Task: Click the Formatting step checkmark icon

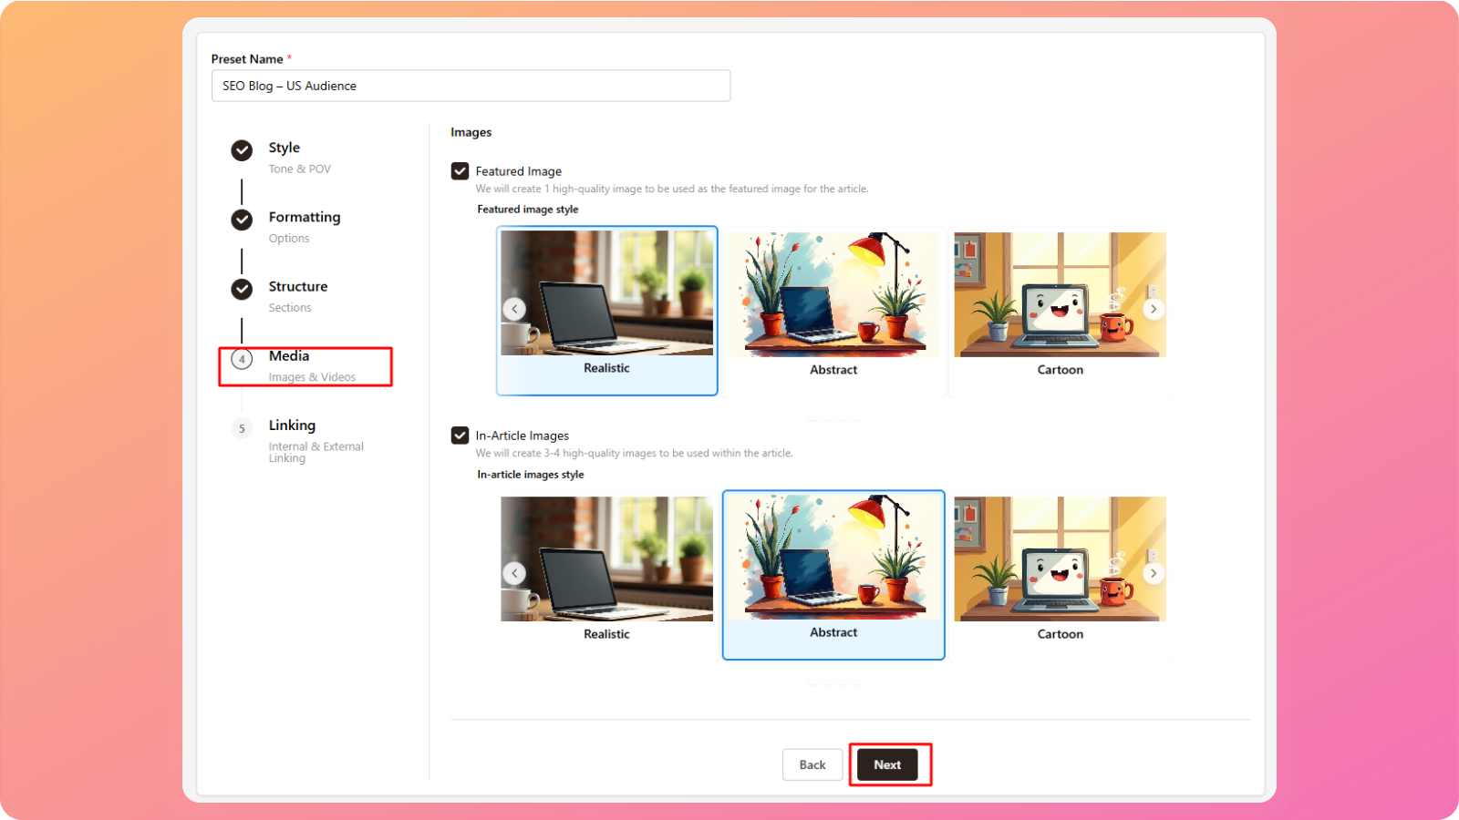Action: pyautogui.click(x=242, y=220)
